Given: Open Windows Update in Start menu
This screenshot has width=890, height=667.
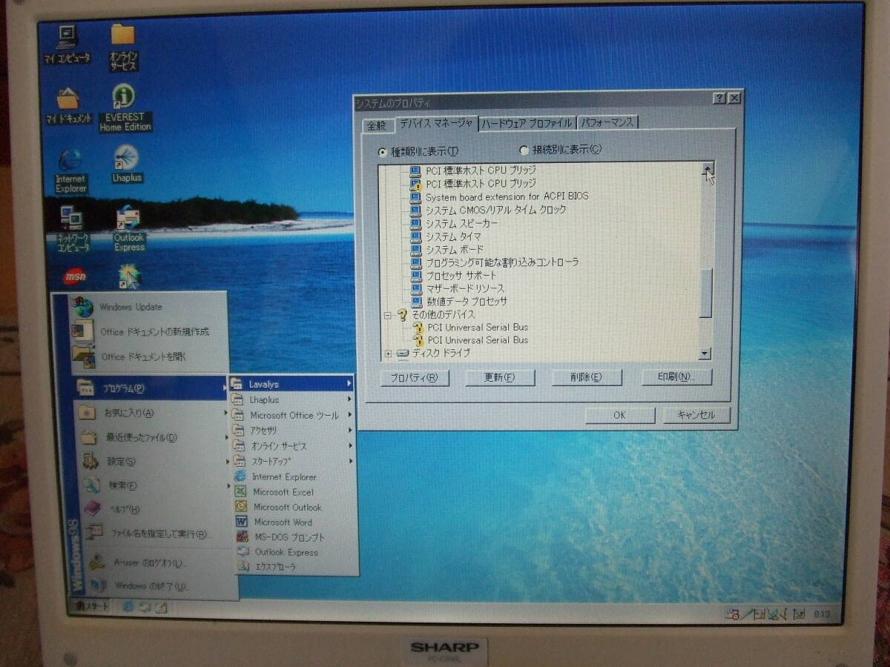Looking at the screenshot, I should tap(131, 307).
